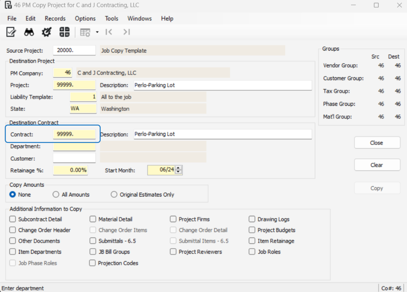Image resolution: width=407 pixels, height=292 pixels.
Task: Click the 'Job Copy Template' description text
Action: tap(124, 51)
